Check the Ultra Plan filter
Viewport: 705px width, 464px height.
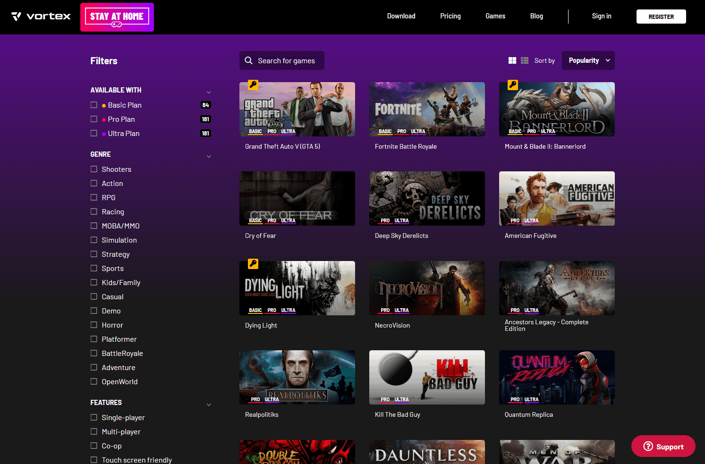coord(94,133)
